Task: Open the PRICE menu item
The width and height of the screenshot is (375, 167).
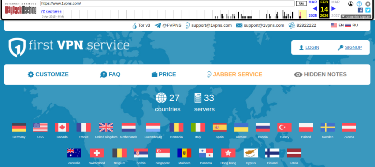Action: click(x=164, y=74)
